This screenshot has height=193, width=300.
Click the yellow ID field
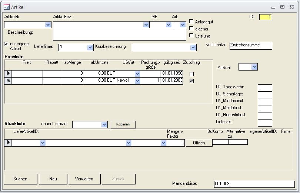pos(265,17)
